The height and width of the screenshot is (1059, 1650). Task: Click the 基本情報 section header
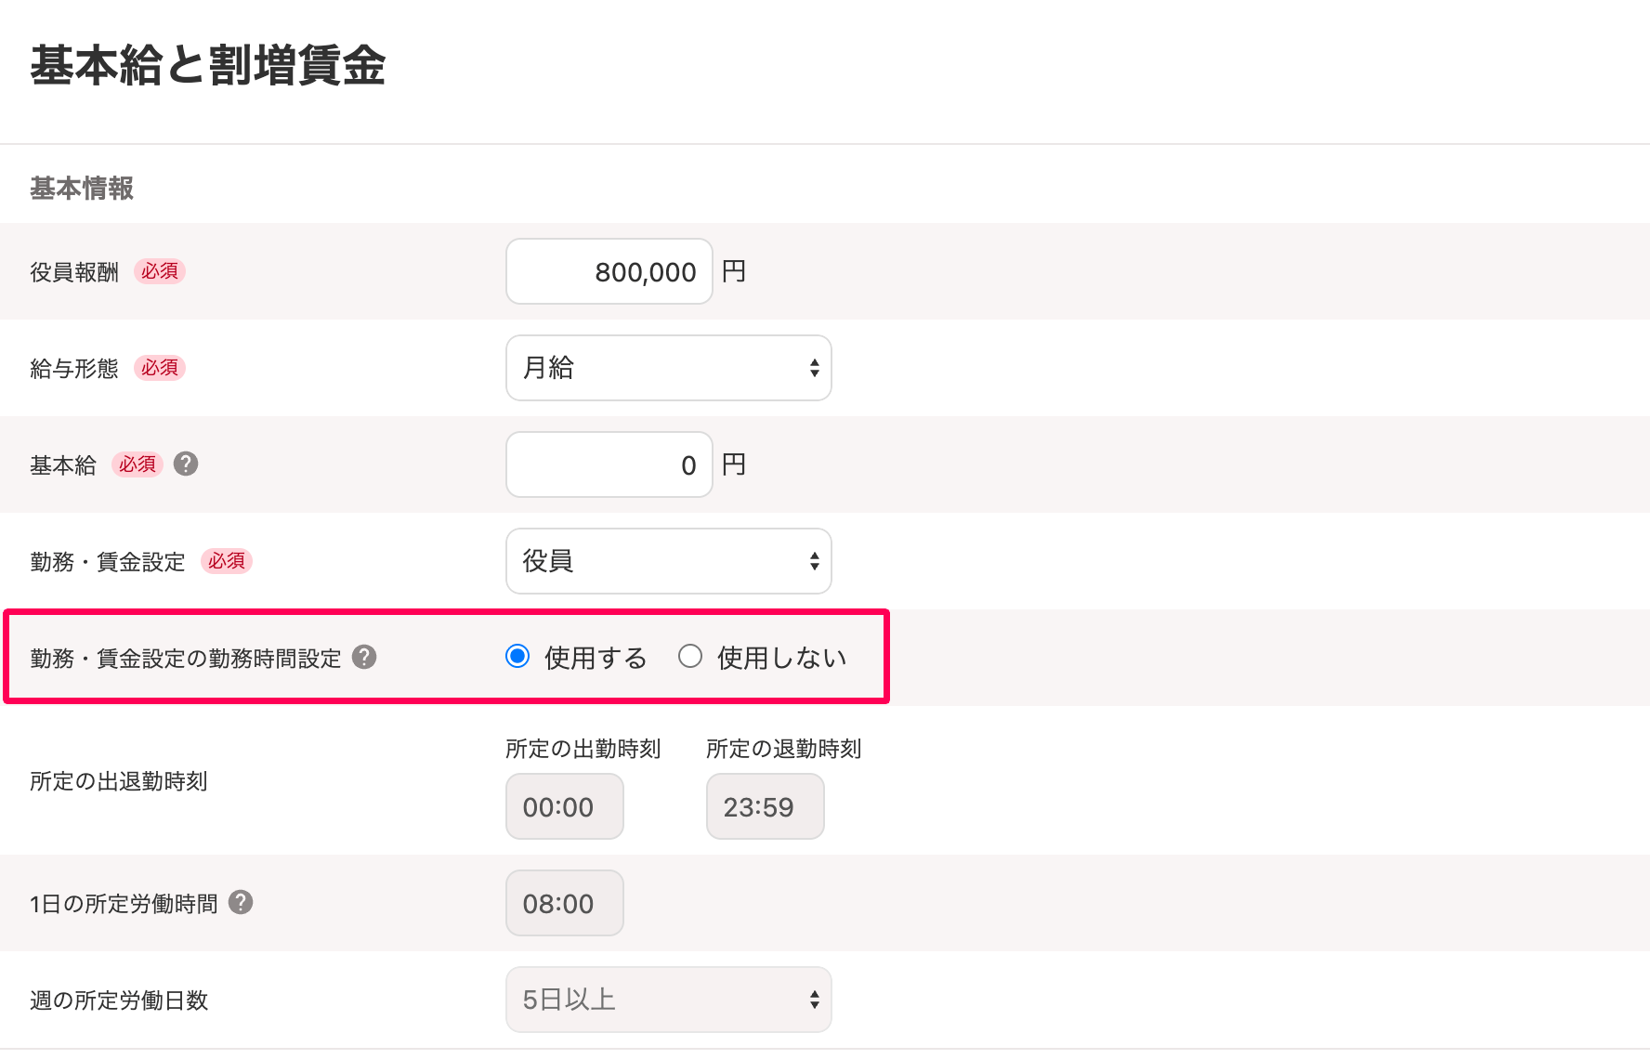click(x=82, y=189)
